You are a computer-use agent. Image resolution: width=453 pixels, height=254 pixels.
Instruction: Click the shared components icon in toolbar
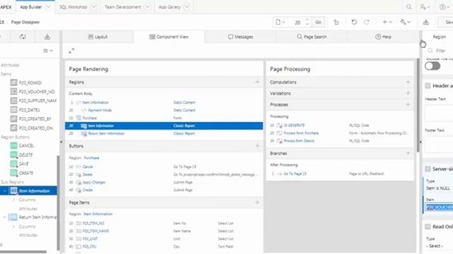(426, 22)
